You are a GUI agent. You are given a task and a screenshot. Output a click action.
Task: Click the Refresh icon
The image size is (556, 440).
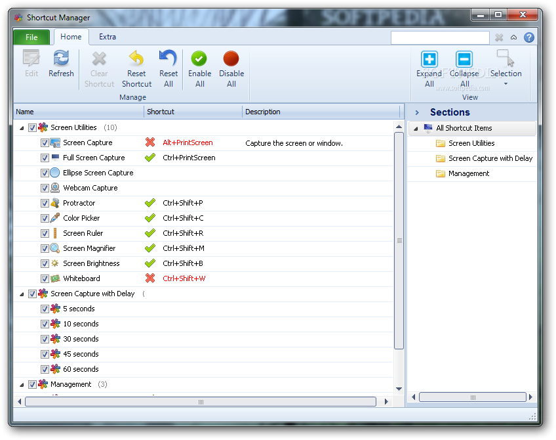pyautogui.click(x=61, y=58)
